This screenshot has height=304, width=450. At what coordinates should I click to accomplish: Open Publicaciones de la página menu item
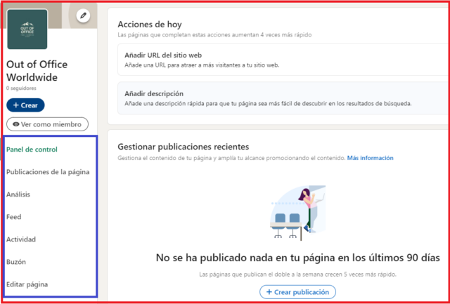coord(48,172)
